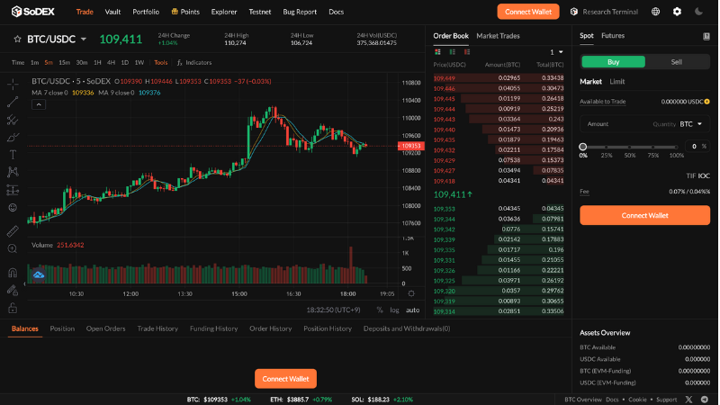Open the Portfolio menu item
The height and width of the screenshot is (405, 720).
(146, 12)
